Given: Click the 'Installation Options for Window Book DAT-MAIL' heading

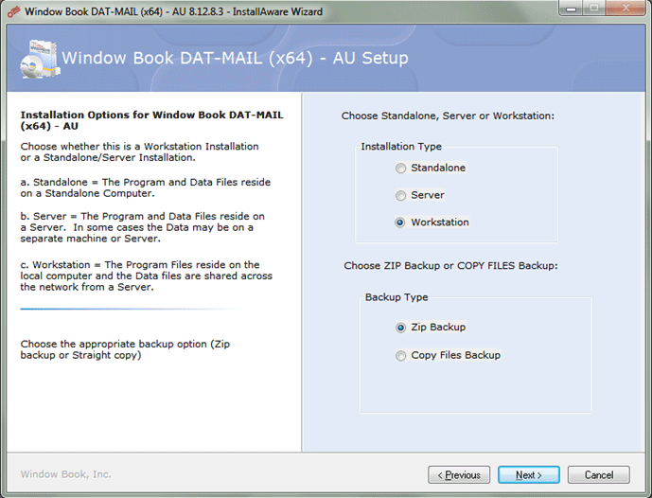Looking at the screenshot, I should click(151, 120).
